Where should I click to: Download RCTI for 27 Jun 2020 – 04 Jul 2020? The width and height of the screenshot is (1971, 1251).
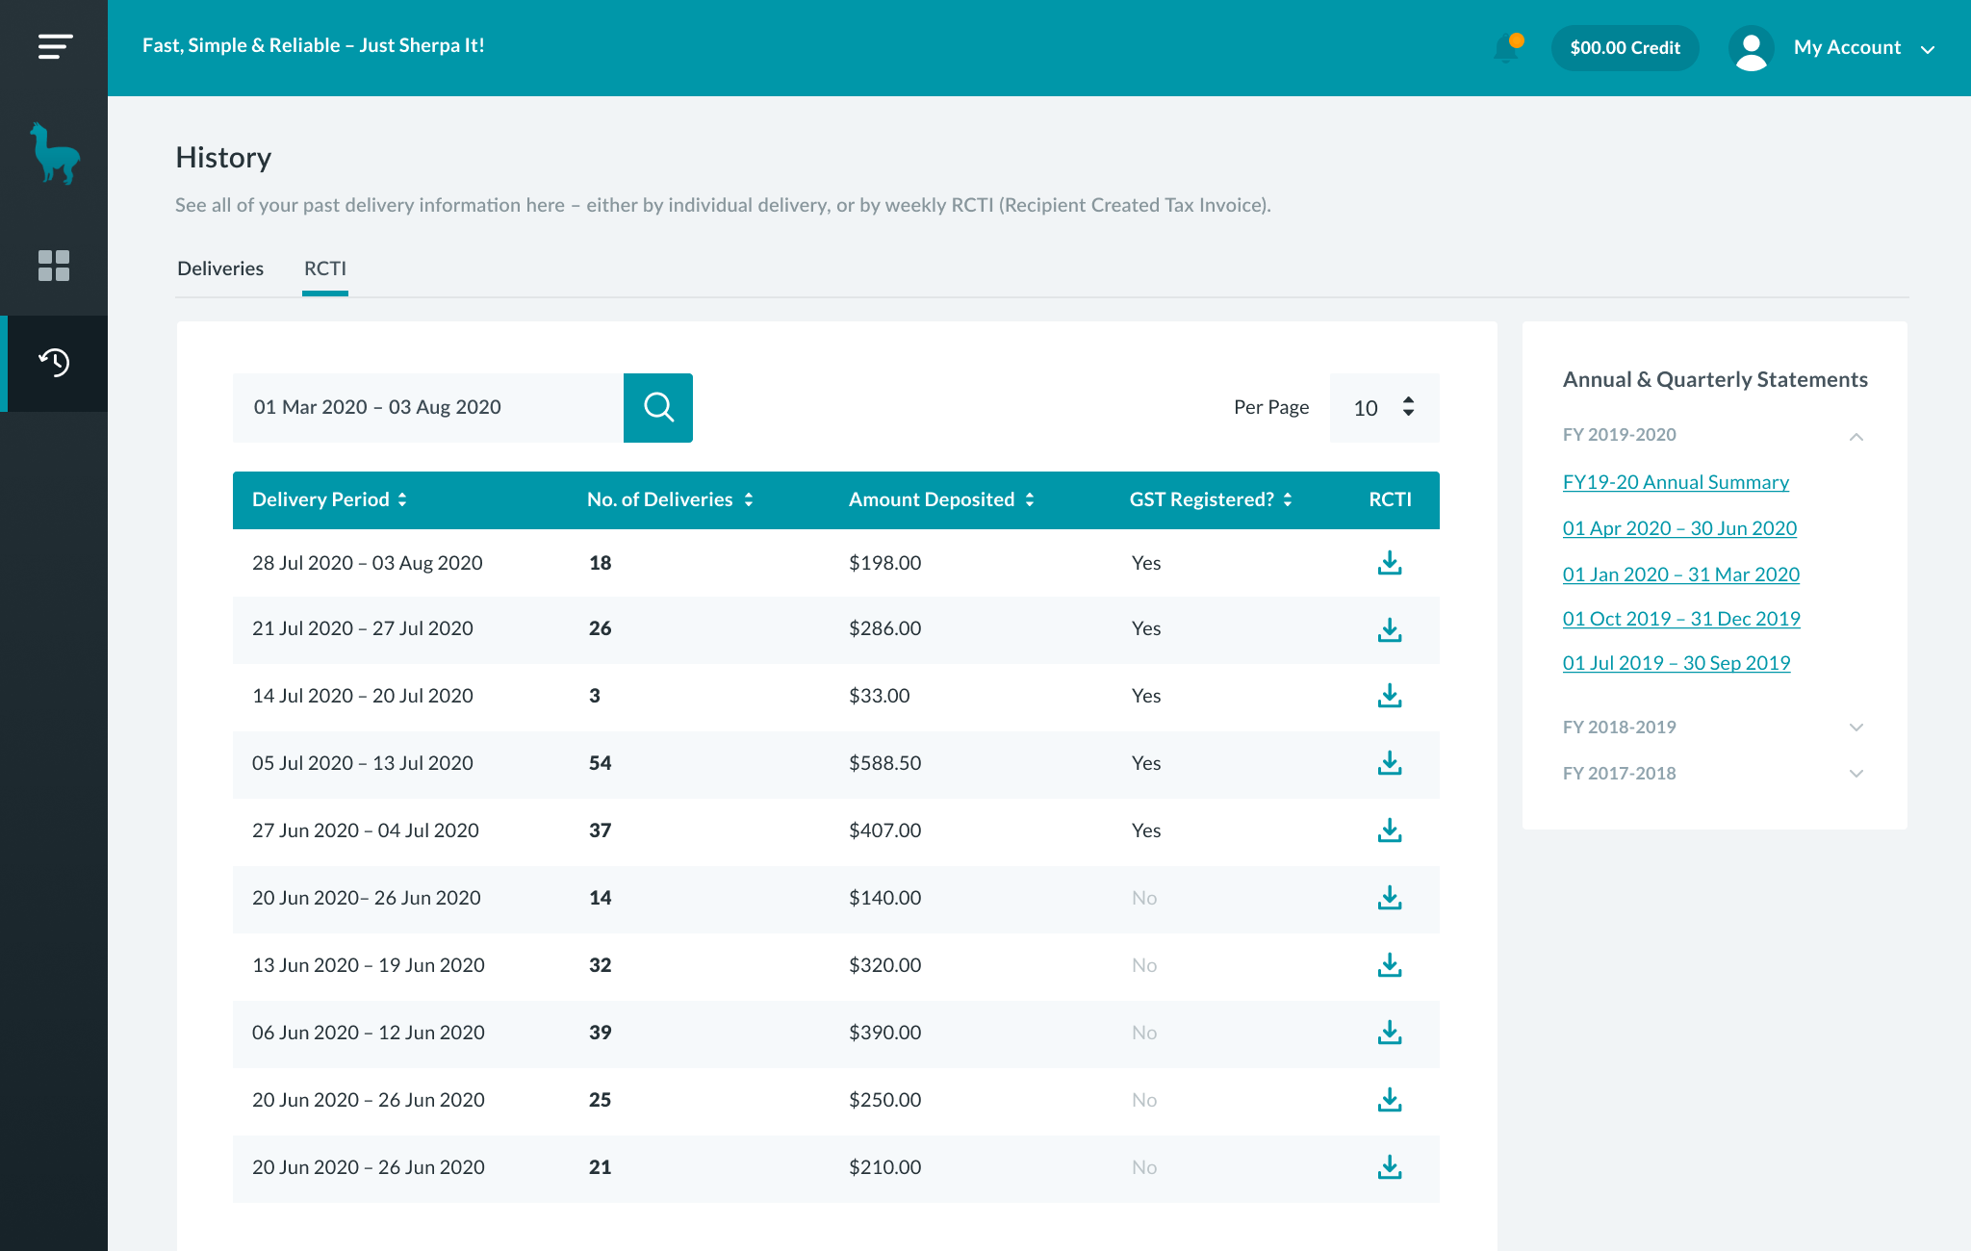1390,830
